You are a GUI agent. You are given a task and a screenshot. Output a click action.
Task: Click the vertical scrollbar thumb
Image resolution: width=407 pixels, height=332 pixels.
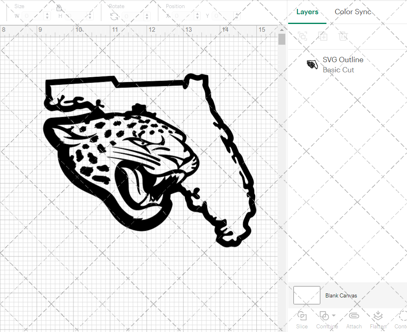[282, 39]
